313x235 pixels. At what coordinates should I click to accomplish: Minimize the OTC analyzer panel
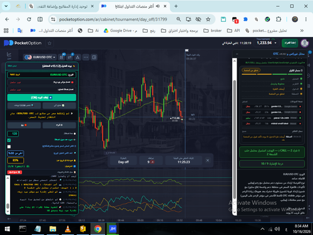[x=237, y=54]
